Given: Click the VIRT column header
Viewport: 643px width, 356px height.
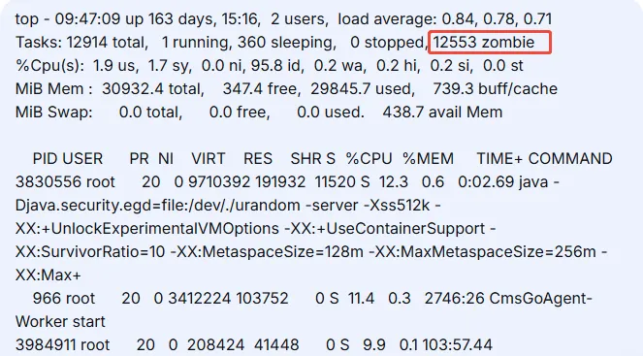Looking at the screenshot, I should pos(209,159).
